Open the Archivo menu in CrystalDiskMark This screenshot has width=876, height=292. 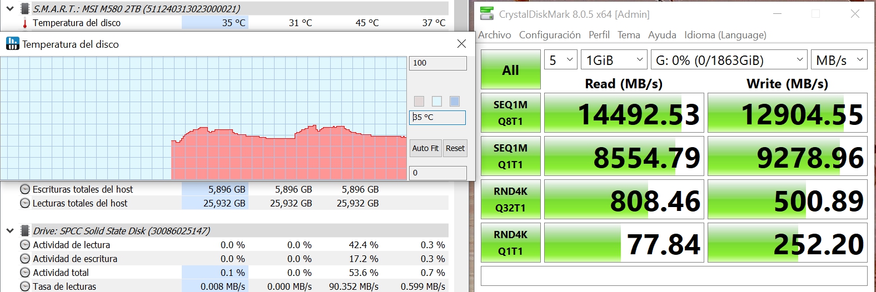[x=495, y=35]
